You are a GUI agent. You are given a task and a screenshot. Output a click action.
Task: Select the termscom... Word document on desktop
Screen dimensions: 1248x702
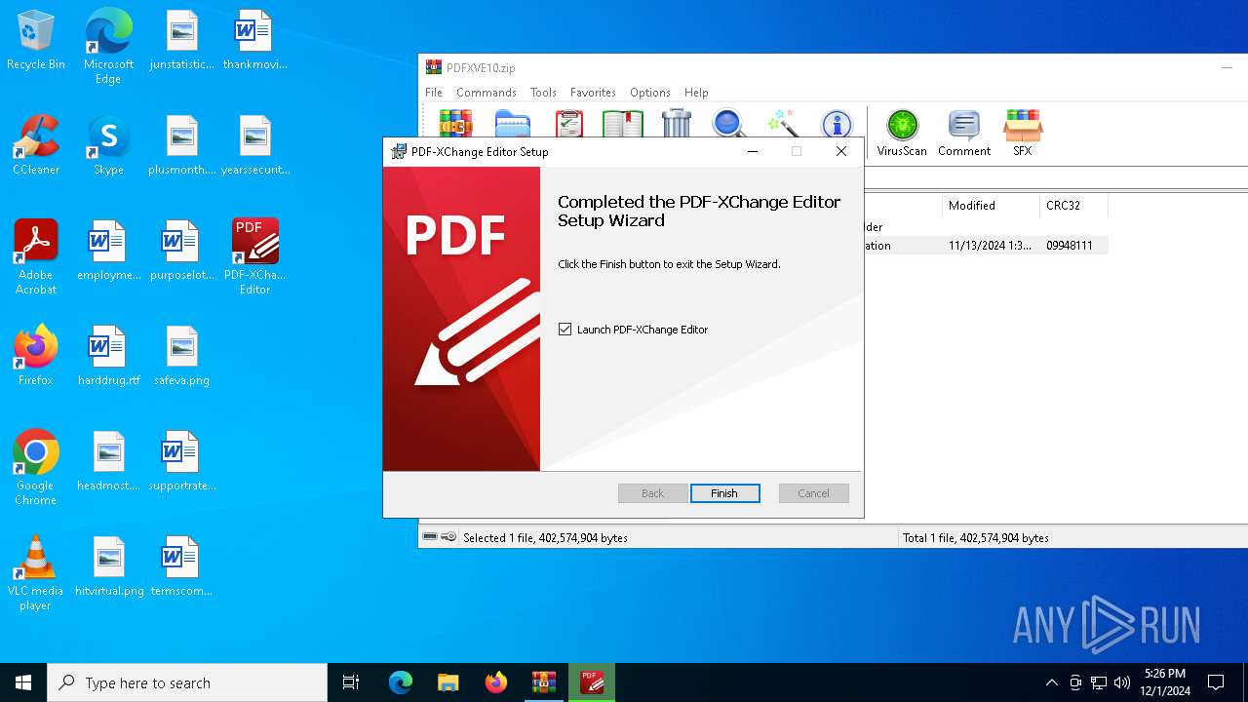coord(182,566)
